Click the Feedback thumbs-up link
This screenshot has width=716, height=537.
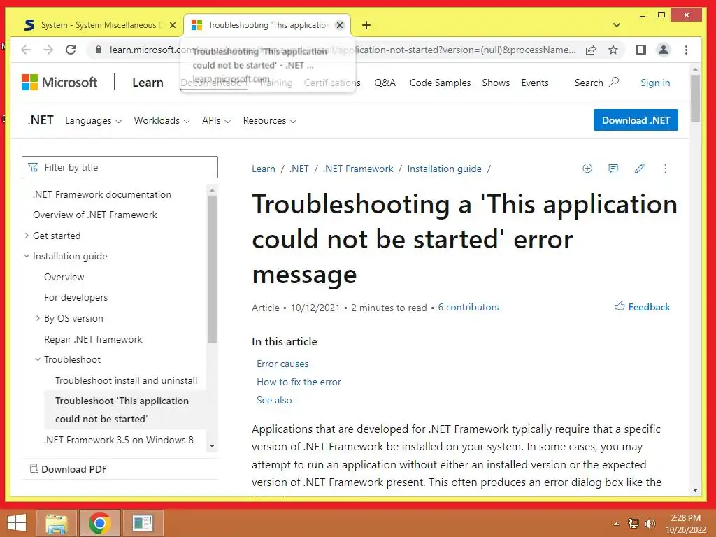pos(643,307)
